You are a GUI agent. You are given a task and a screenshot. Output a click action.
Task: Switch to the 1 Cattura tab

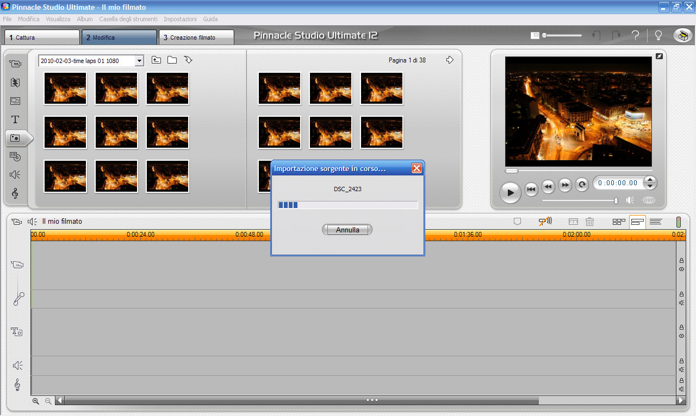(x=42, y=37)
